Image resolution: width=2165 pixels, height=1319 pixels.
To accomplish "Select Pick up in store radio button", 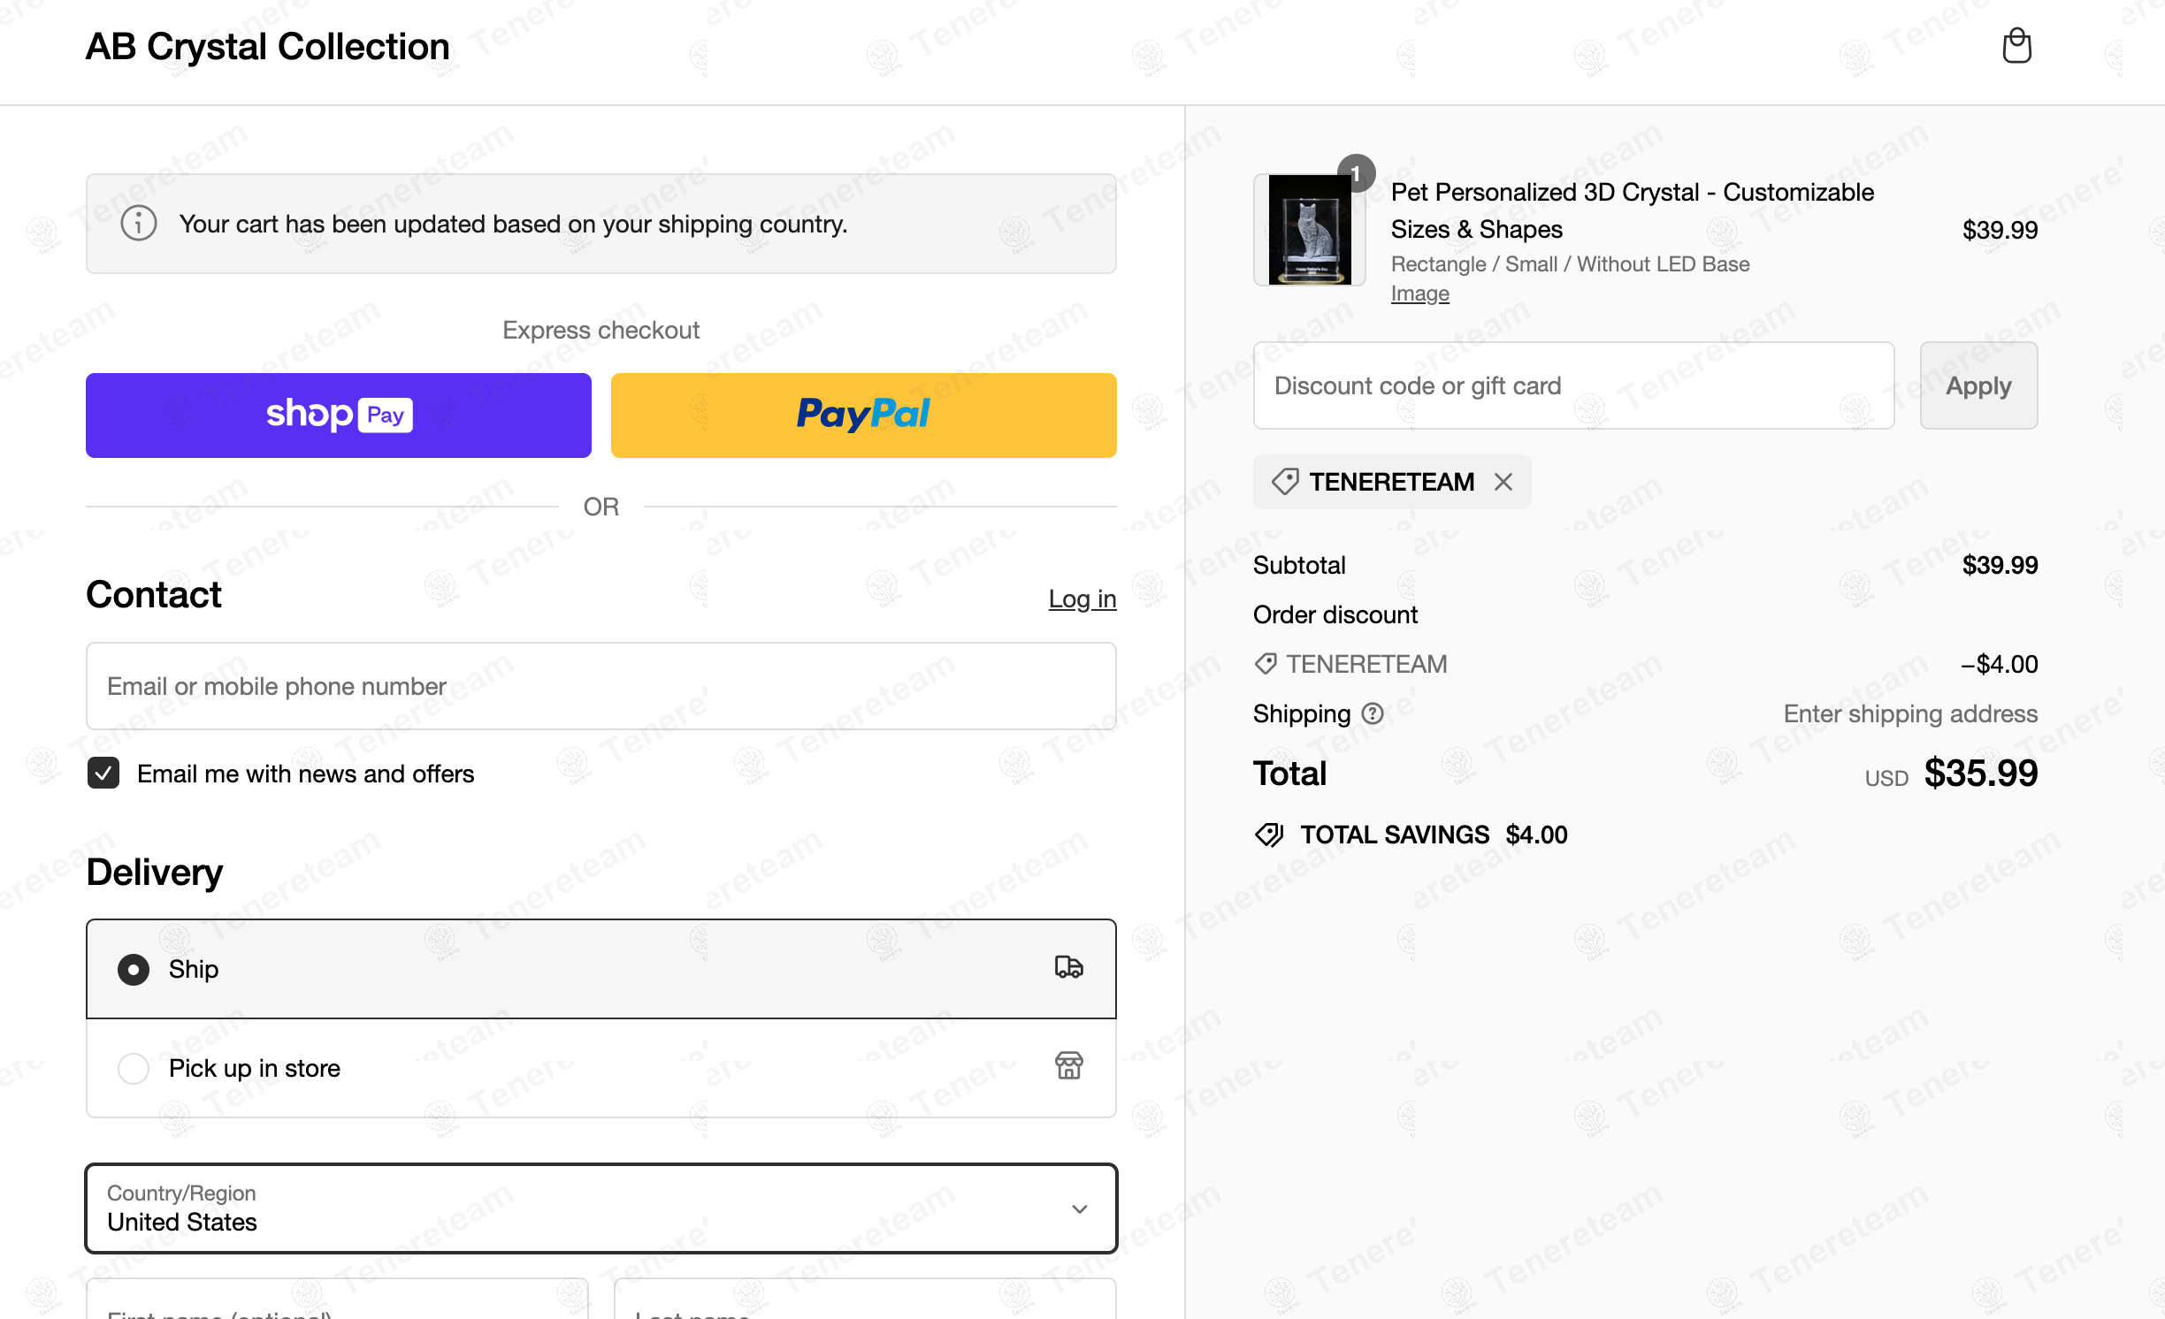I will 134,1068.
